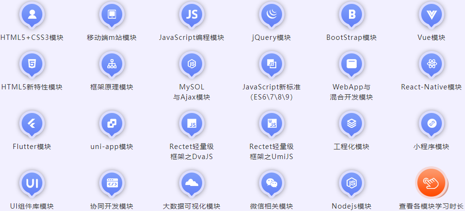Open the 框架原理模块 label
This screenshot has width=465, height=211.
112,87
